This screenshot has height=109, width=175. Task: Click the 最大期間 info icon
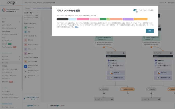[x=58, y=106]
